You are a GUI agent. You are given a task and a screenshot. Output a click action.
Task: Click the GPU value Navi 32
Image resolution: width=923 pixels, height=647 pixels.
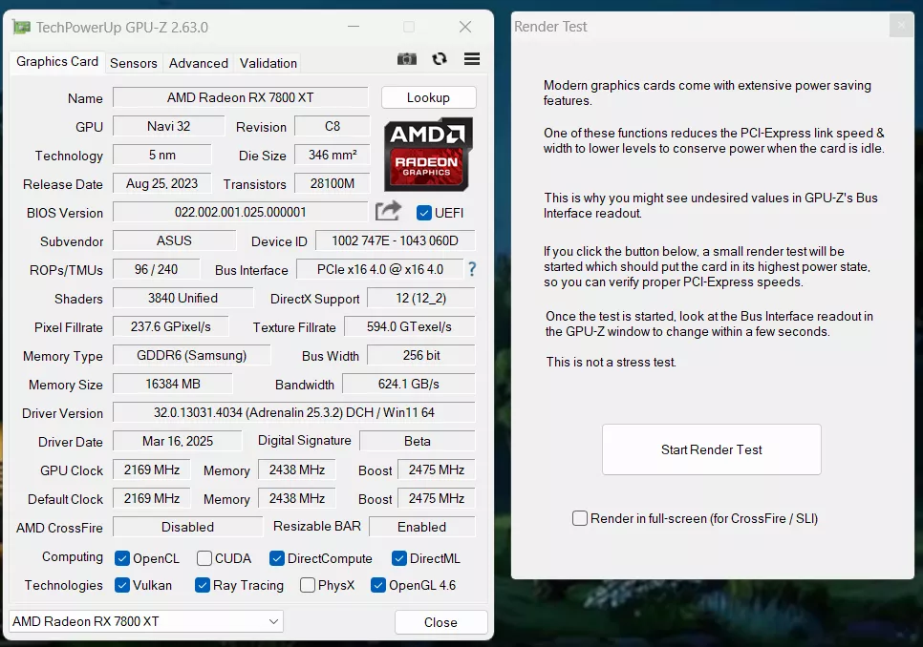(x=168, y=126)
